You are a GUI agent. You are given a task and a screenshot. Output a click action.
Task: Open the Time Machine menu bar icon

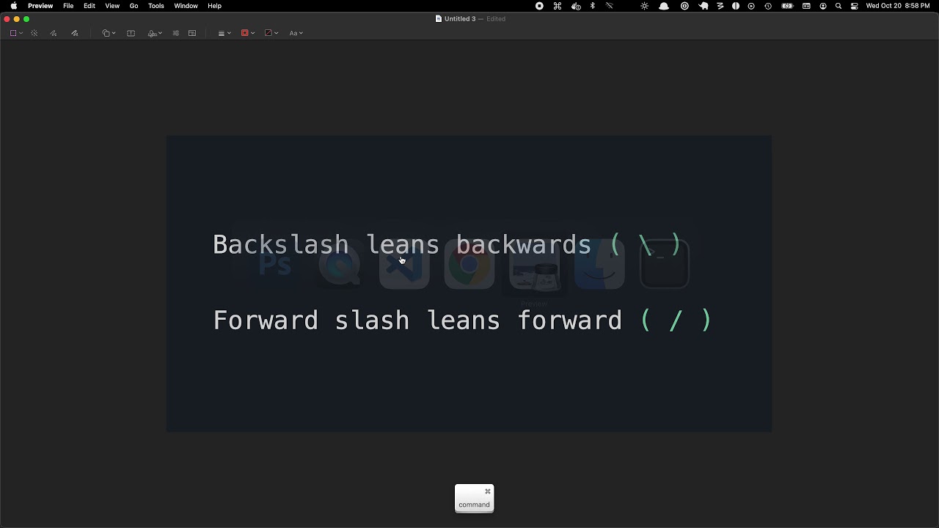click(768, 6)
